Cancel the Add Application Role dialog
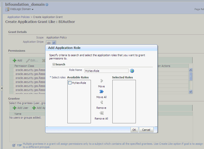Image resolution: width=204 pixels, height=149 pixels. click(146, 130)
